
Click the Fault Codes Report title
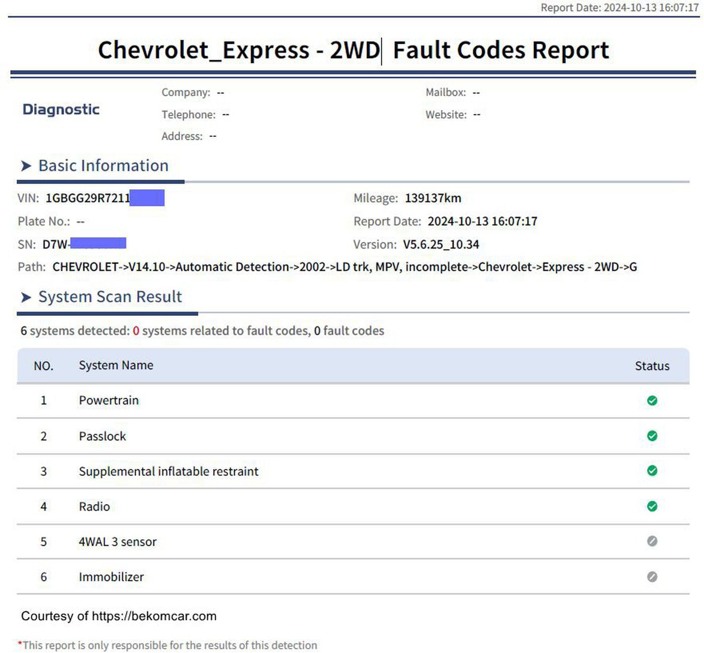pos(501,50)
